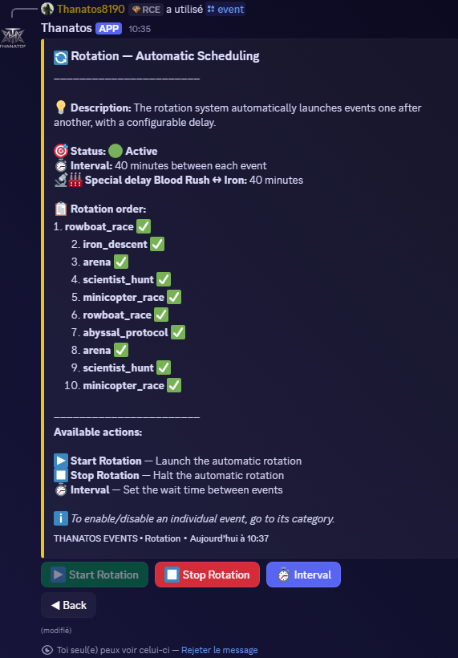Viewport: 458px width, 658px height.
Task: Click small Thanatos8190 avatar in reply line
Action: coord(47,9)
